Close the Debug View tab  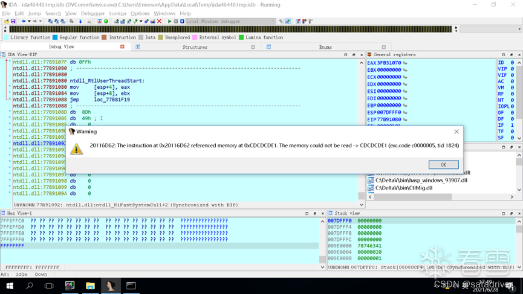[122, 46]
